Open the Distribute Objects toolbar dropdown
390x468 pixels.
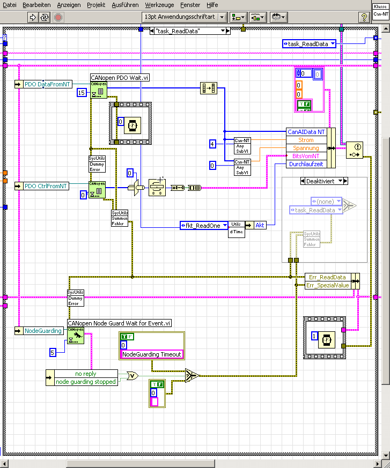[x=257, y=17]
